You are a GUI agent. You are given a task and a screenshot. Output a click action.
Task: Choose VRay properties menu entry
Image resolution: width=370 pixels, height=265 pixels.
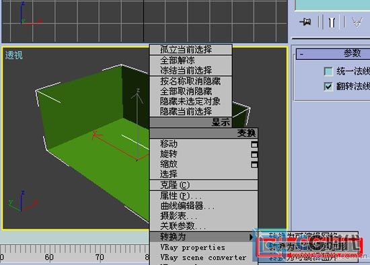pyautogui.click(x=204, y=248)
